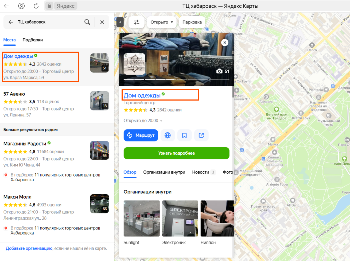Go back in the browser

point(6,6)
